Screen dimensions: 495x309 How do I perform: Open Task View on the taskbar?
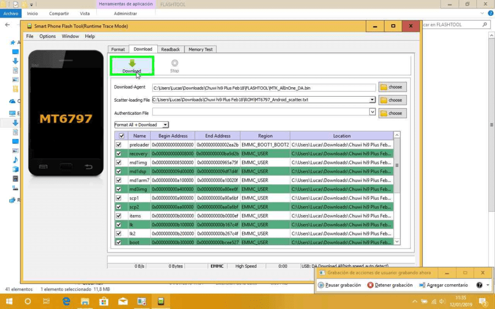[x=46, y=301]
